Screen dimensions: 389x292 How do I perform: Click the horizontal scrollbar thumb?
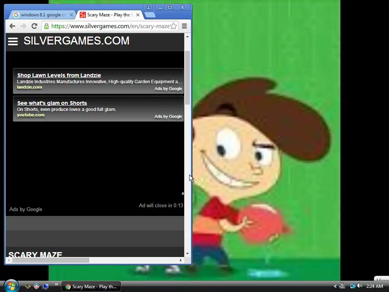pos(51,260)
